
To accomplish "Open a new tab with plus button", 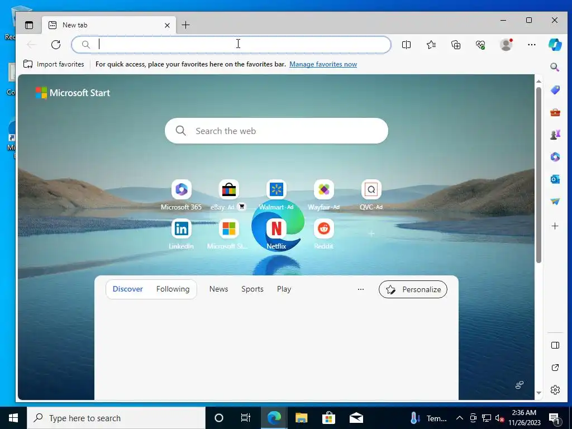I will point(185,25).
